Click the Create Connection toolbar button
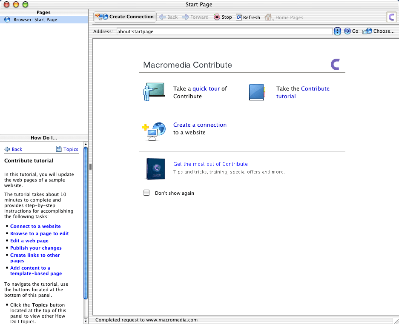The width and height of the screenshot is (399, 324). tap(125, 17)
